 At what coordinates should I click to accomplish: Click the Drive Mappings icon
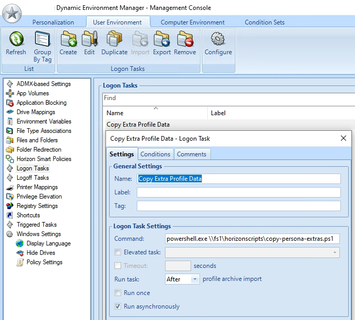(10, 112)
